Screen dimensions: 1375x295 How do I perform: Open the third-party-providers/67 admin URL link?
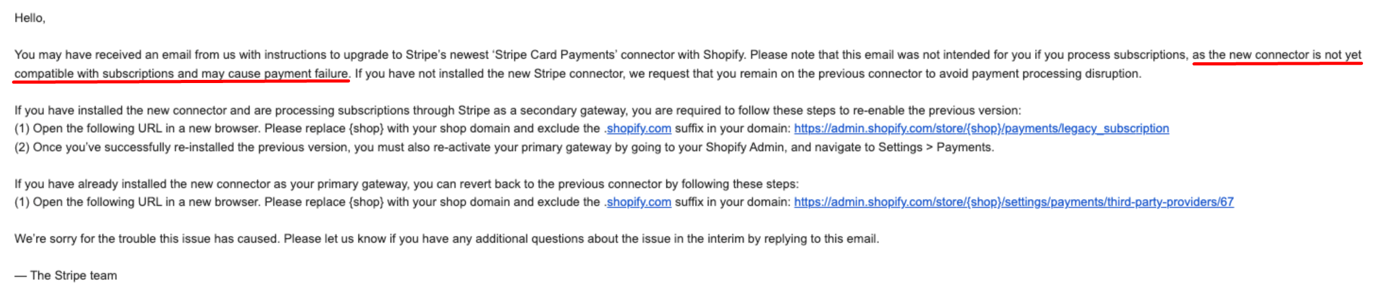[x=1014, y=202]
